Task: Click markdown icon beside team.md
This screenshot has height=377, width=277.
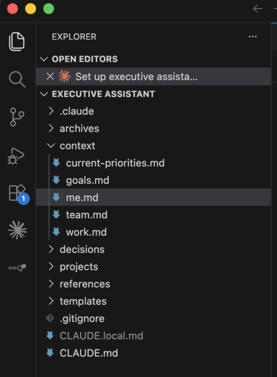Action: coord(56,215)
